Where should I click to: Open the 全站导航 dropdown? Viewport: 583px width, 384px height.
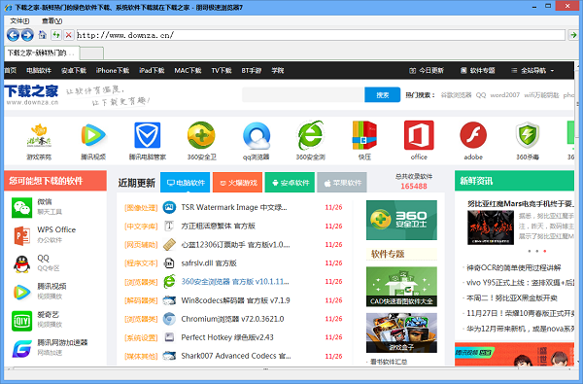532,70
